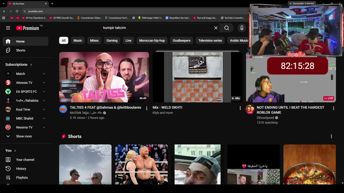Go back with the browser back arrow

[x=4, y=11]
